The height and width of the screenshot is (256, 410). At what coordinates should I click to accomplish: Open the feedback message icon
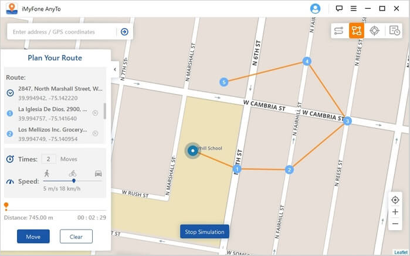[x=339, y=8]
